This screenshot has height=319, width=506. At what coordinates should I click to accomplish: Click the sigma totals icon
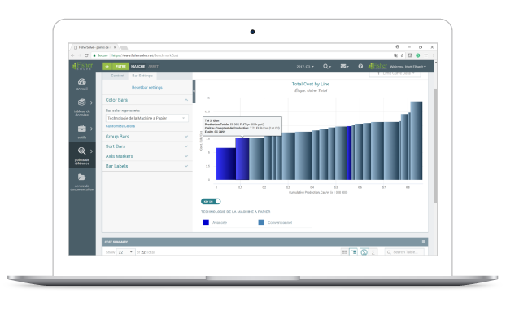pyautogui.click(x=373, y=252)
